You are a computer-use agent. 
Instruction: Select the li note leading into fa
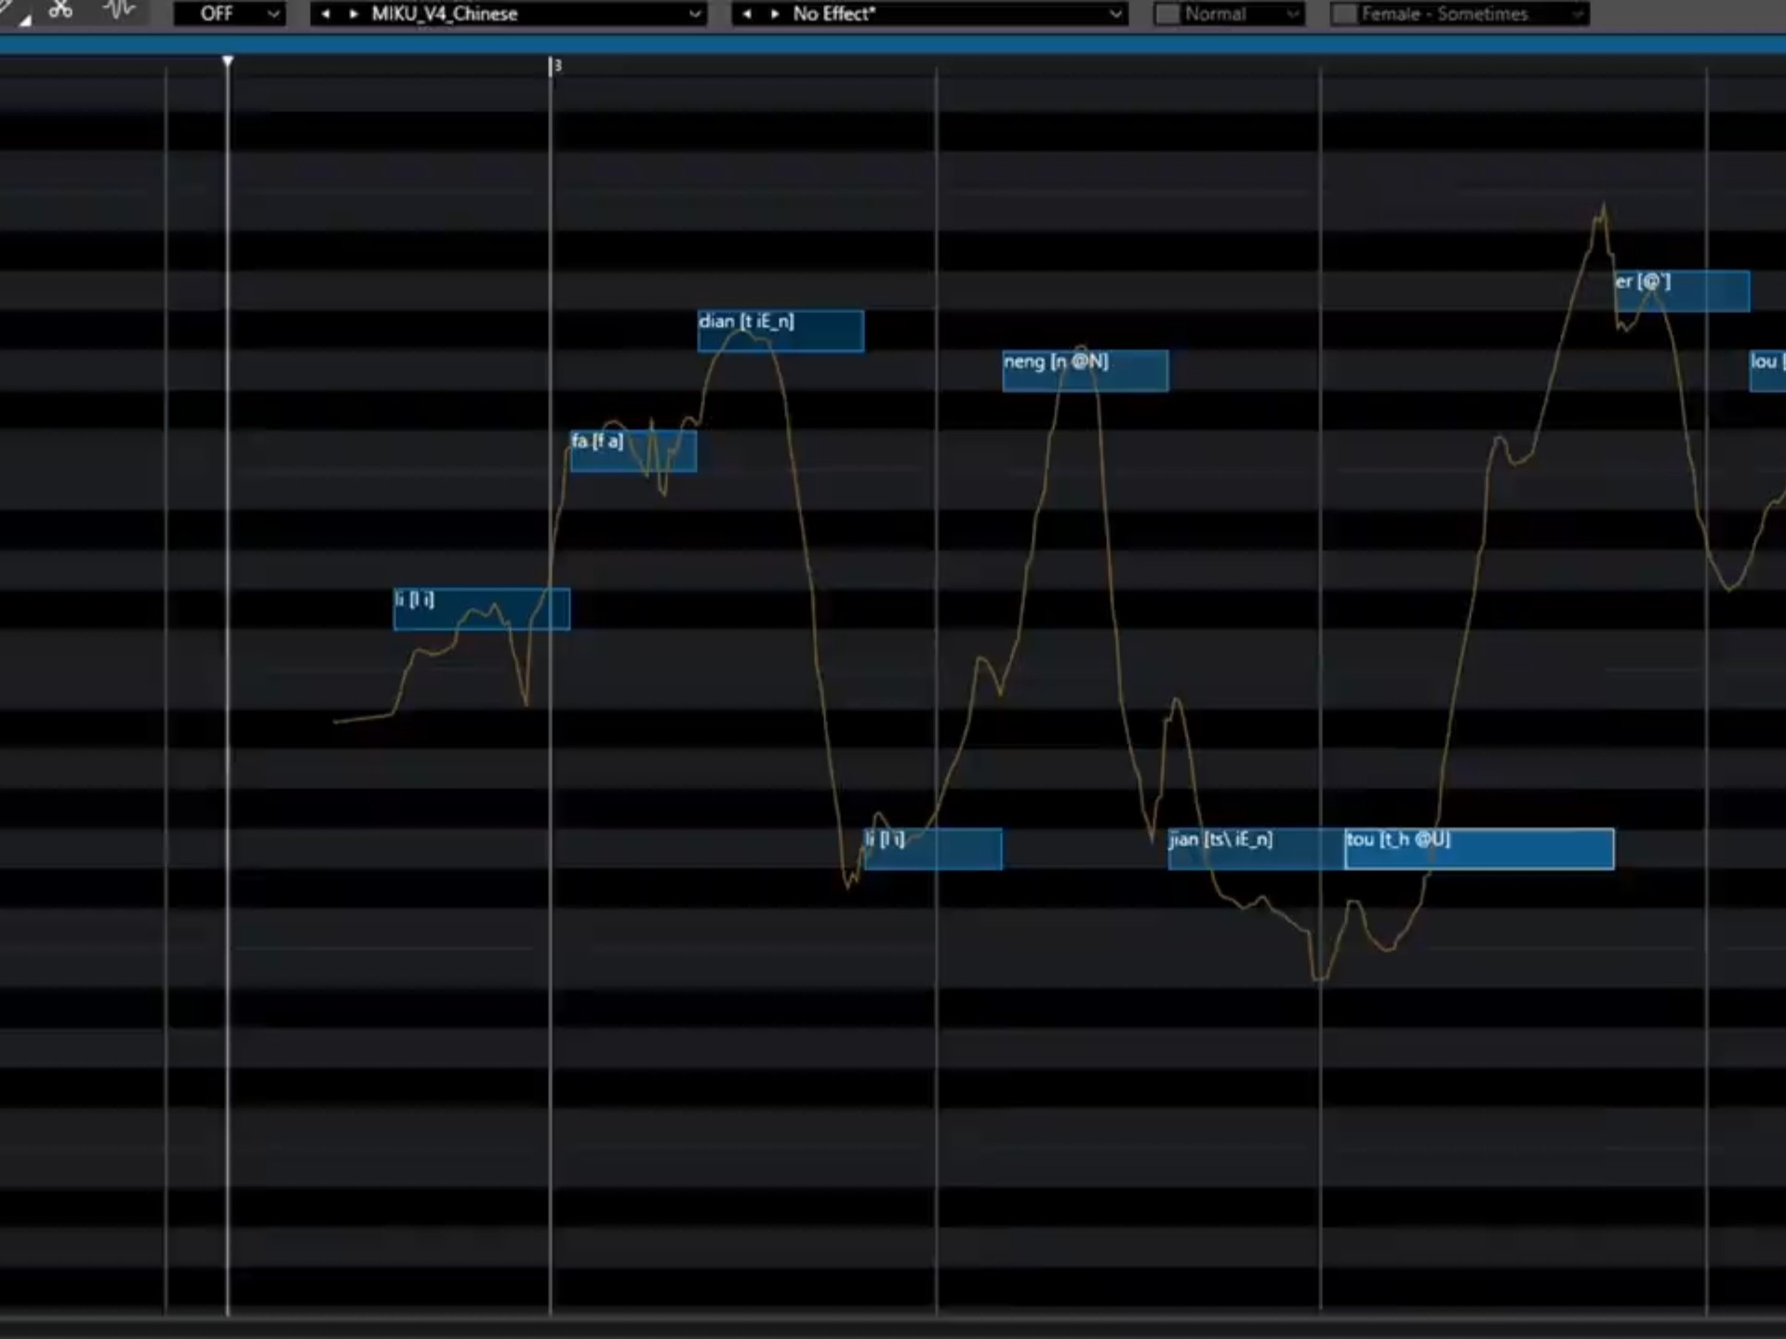(x=482, y=609)
